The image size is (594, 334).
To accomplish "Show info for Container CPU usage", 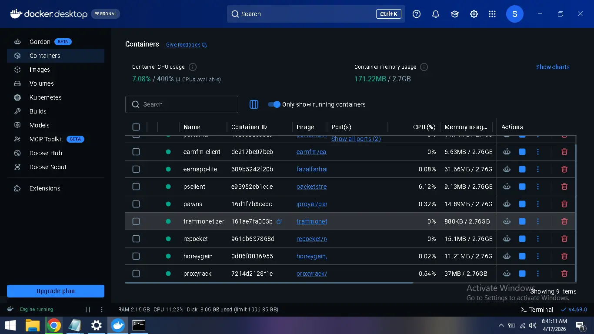I will point(193,67).
